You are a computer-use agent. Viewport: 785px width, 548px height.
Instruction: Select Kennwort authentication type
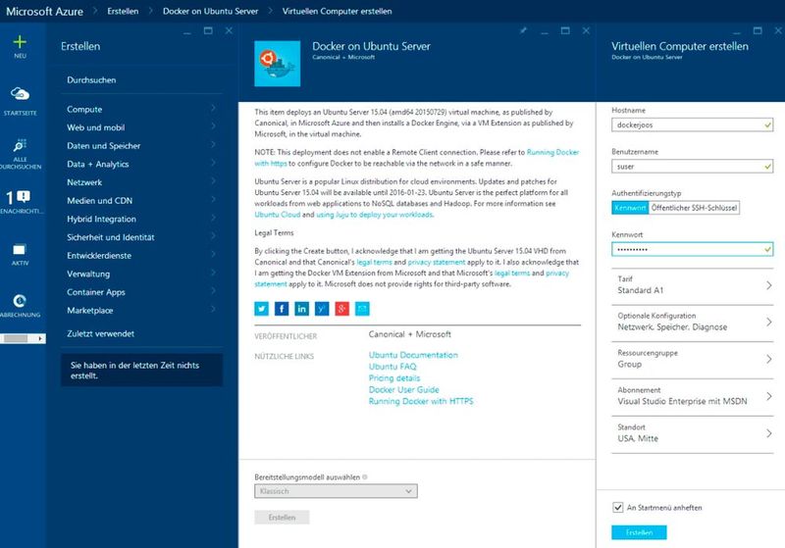(x=630, y=208)
